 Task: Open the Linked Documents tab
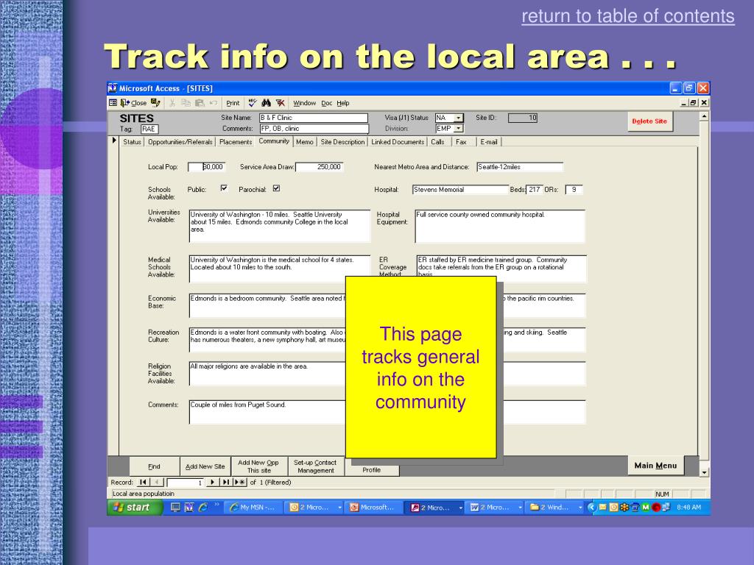tap(398, 142)
